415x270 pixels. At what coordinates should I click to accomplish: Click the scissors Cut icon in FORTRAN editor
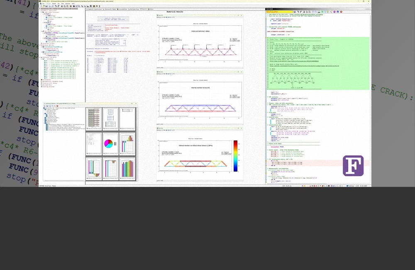click(x=304, y=12)
